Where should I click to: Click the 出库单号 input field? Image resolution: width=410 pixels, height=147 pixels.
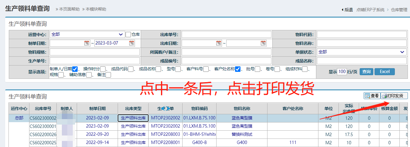[x=226, y=34]
